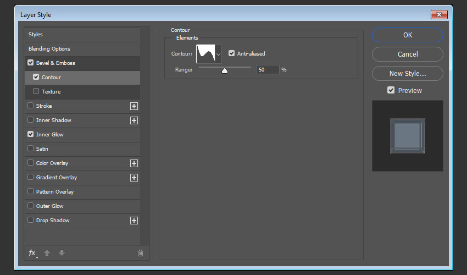The width and height of the screenshot is (467, 275).
Task: Open the Contour picker dropdown arrow
Action: coord(219,54)
